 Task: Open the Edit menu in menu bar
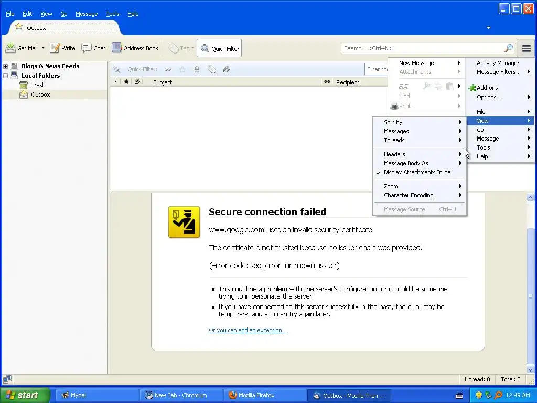click(27, 14)
